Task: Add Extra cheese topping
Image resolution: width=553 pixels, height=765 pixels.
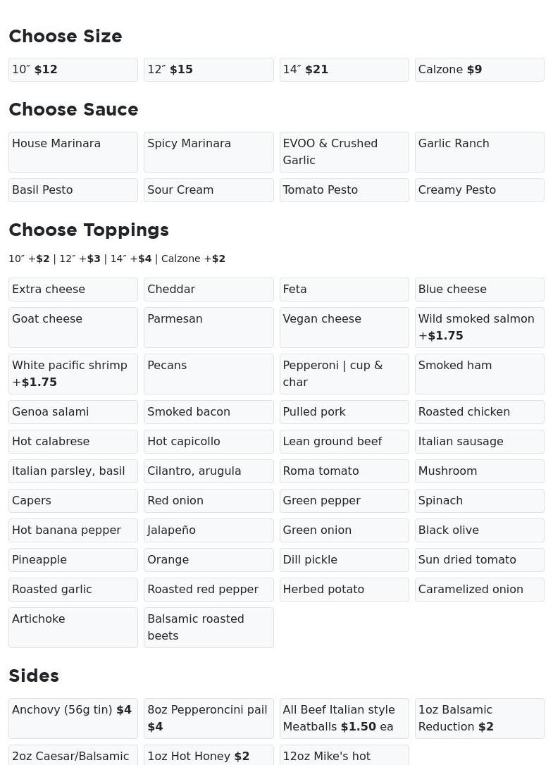Action: coord(73,290)
